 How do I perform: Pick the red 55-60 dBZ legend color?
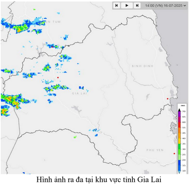(x=179, y=125)
